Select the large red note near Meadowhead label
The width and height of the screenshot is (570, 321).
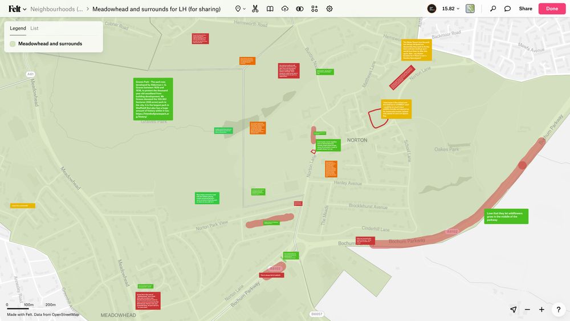click(x=148, y=300)
